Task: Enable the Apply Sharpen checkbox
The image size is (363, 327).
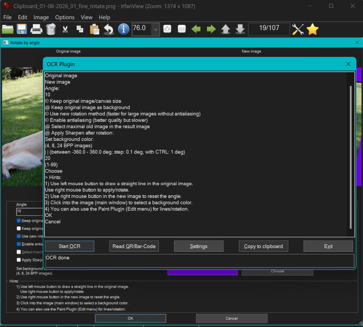Action: (x=19, y=260)
